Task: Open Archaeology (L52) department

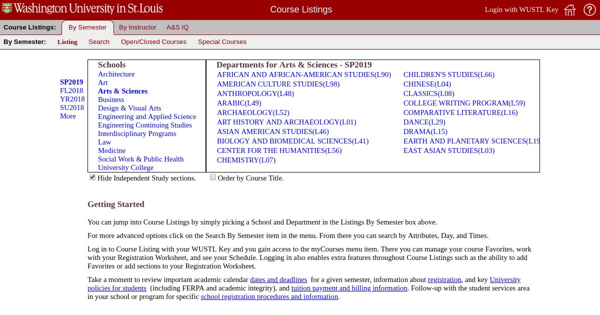Action: [253, 112]
